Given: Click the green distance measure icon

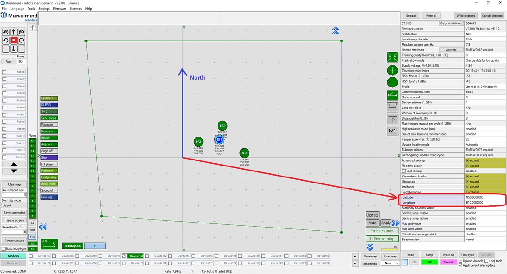Looking at the screenshot, I should click(x=392, y=95).
